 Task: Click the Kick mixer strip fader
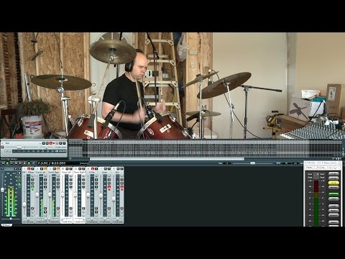point(114,199)
